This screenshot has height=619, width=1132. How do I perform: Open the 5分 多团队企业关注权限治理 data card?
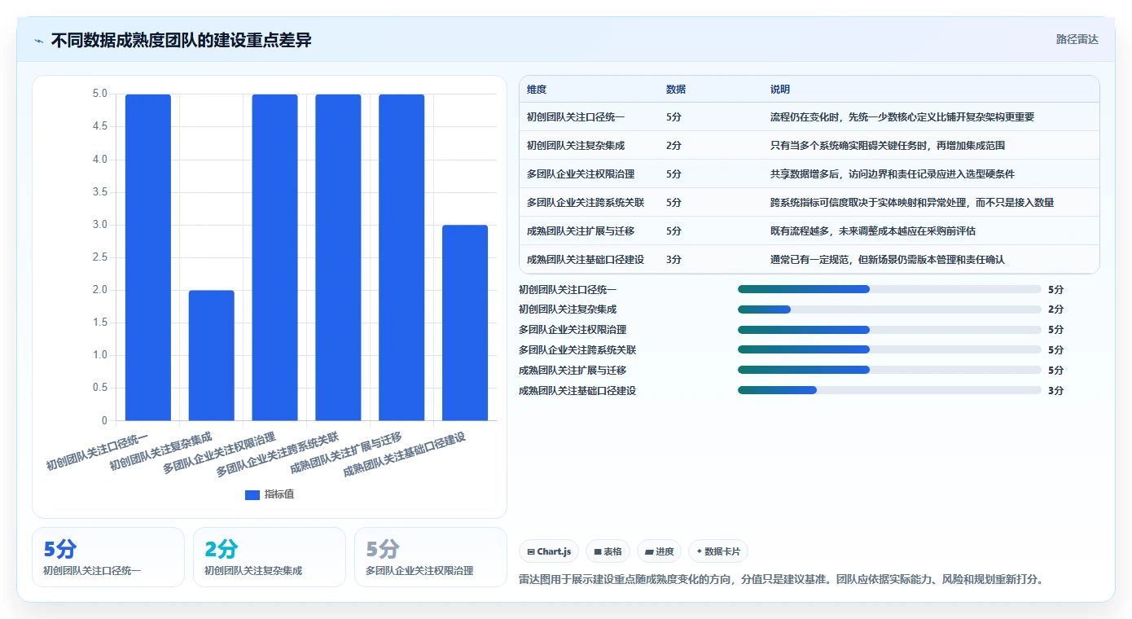[431, 557]
